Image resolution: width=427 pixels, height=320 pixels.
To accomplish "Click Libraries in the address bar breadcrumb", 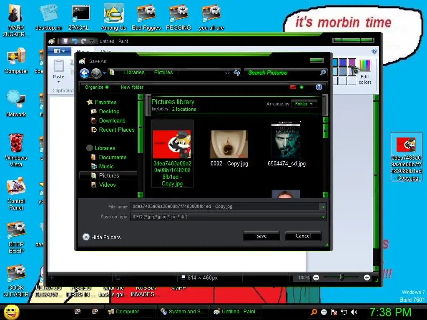I will [134, 72].
